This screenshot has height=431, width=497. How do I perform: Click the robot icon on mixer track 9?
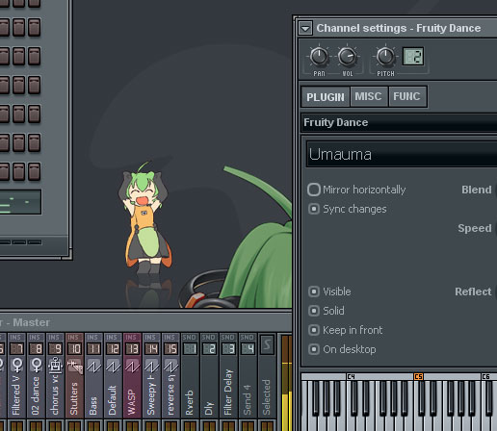click(56, 366)
